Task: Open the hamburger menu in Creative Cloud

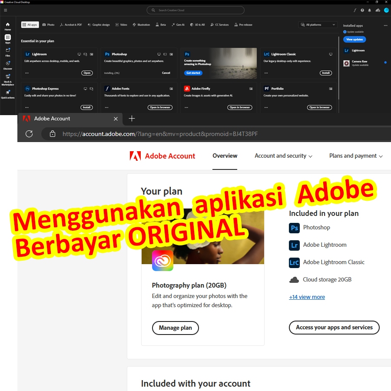Action: pyautogui.click(x=6, y=10)
